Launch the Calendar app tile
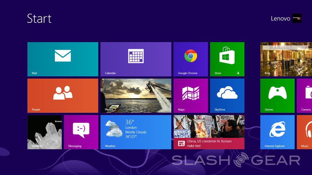 pos(136,59)
